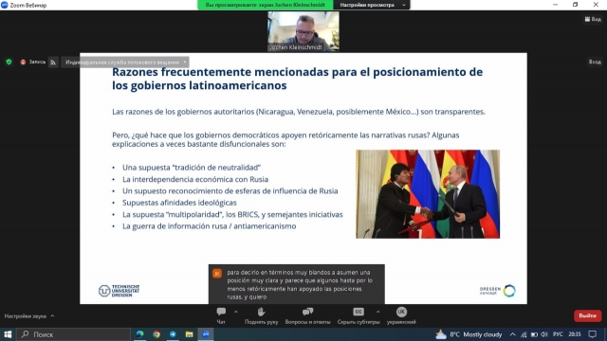Expand the chat options arrow
The image size is (607, 341).
click(x=236, y=312)
